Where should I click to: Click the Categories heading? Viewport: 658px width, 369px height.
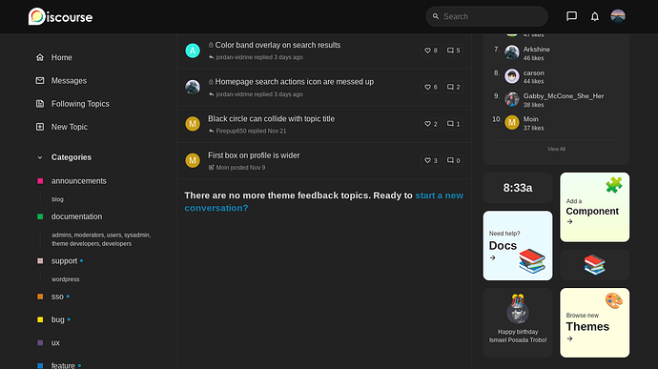(x=72, y=157)
